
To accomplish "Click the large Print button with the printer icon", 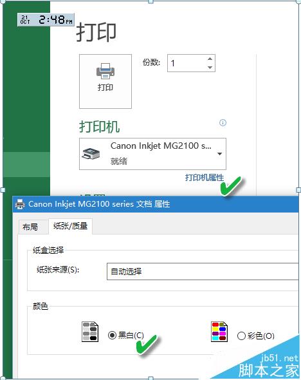I will tap(105, 81).
